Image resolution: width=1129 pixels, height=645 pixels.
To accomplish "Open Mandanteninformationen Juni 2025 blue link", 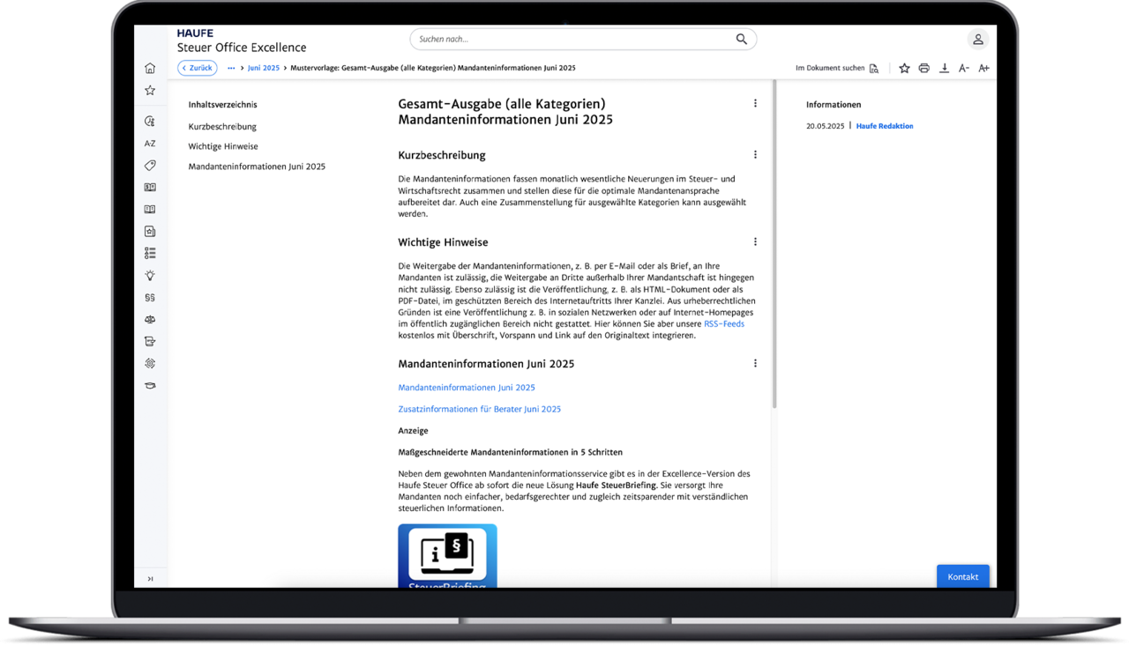I will [x=467, y=388].
